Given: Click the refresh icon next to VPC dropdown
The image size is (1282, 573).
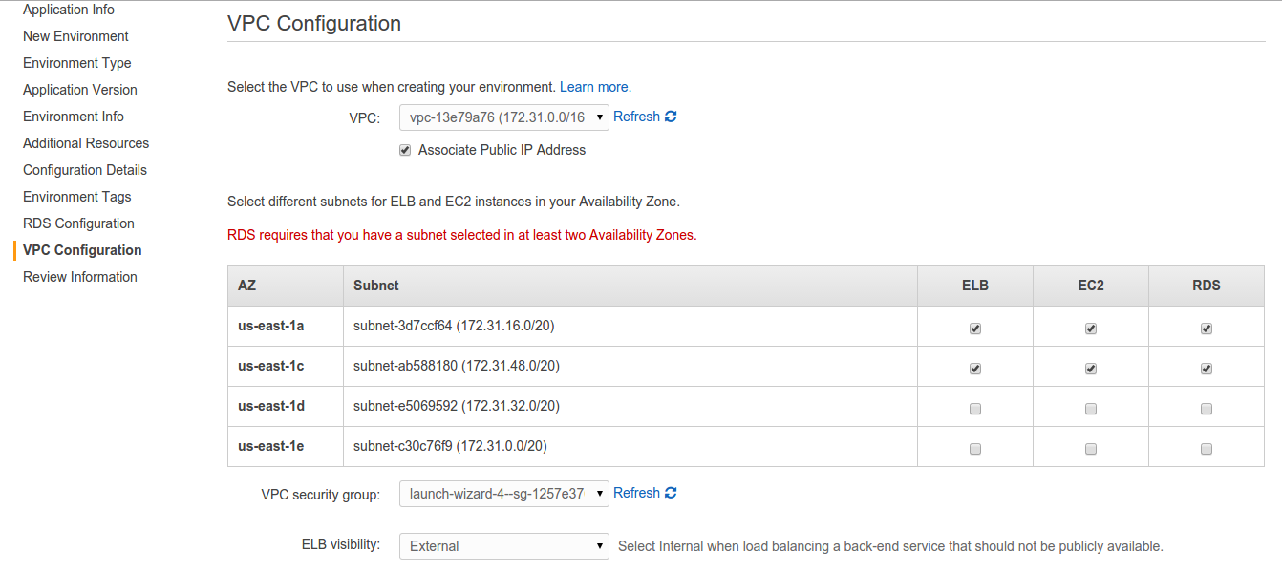Looking at the screenshot, I should pyautogui.click(x=671, y=117).
